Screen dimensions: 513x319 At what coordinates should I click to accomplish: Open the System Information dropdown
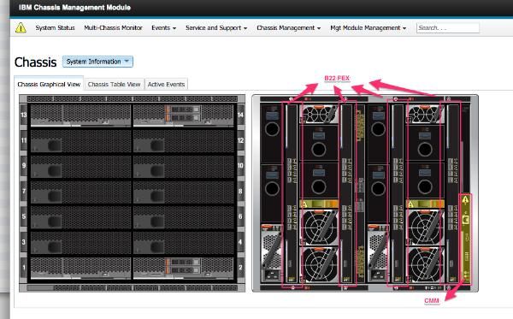pos(97,62)
